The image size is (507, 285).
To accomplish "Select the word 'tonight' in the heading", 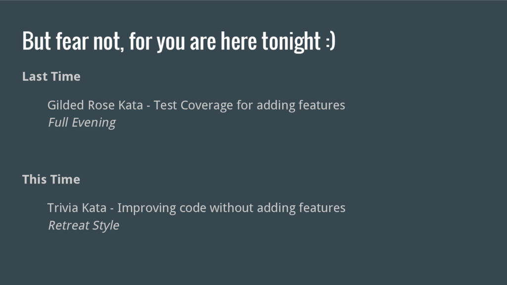I will (291, 41).
